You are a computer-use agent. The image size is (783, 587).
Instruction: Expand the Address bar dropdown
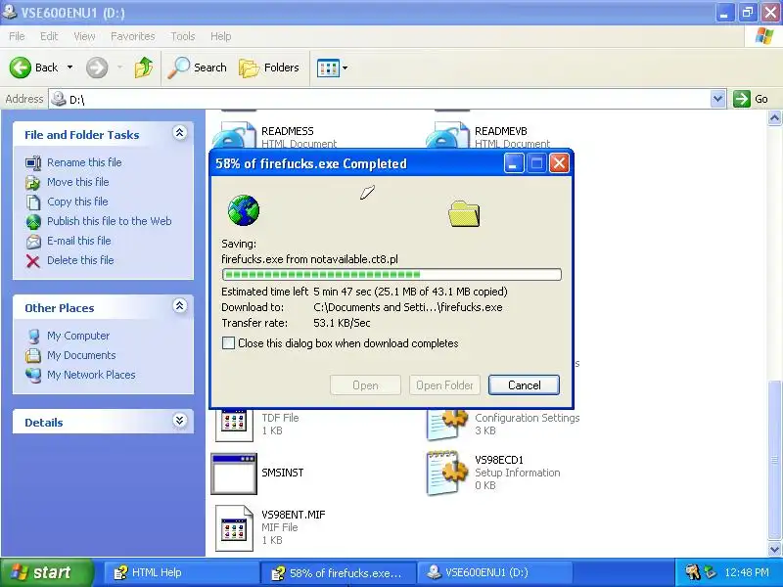tap(717, 99)
